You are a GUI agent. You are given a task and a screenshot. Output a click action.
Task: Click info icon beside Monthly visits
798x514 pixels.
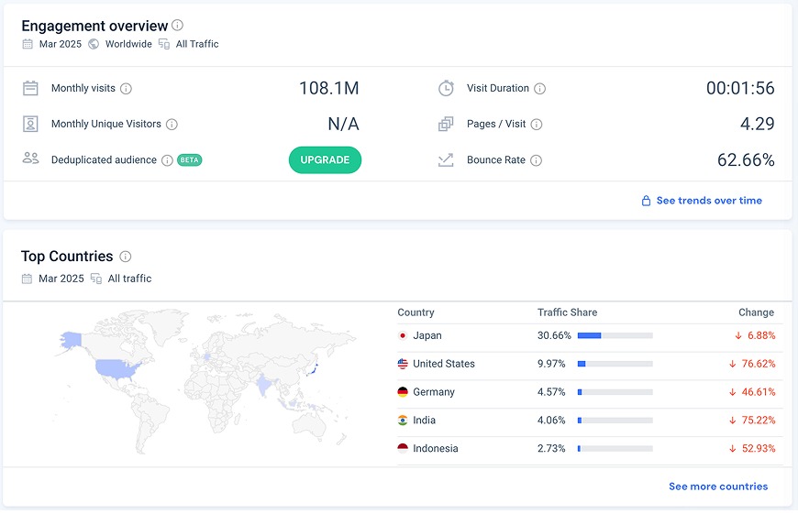coord(127,89)
